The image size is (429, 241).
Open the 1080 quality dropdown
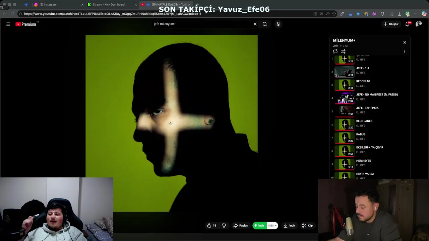272,226
